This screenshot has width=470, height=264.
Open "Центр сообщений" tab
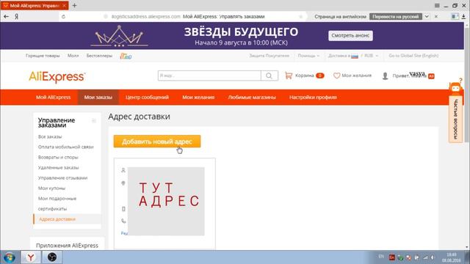tap(147, 98)
